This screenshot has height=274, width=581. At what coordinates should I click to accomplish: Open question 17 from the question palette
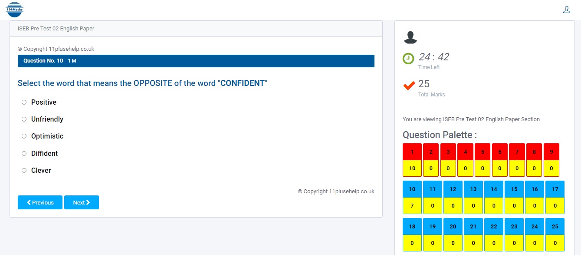555,189
